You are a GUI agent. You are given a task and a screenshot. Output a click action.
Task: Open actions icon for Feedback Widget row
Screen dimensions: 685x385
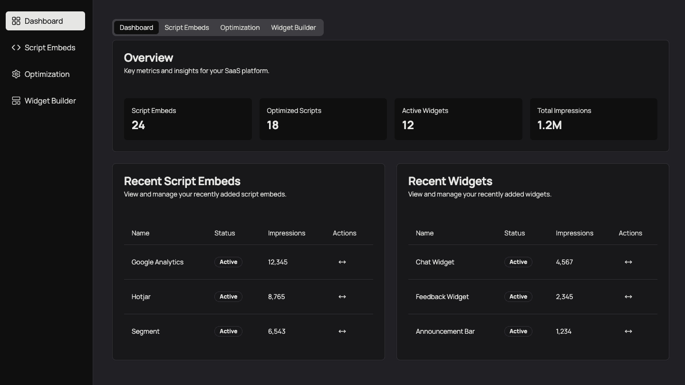click(x=628, y=297)
